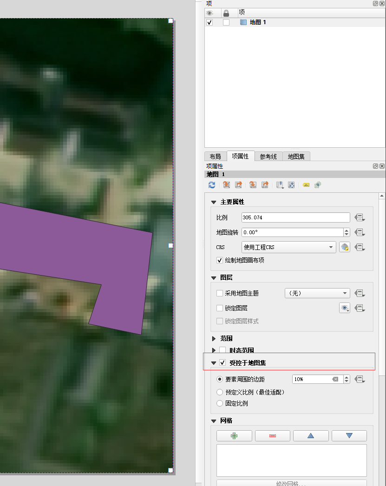
Task: Expand the 范围 section
Action: (213, 338)
